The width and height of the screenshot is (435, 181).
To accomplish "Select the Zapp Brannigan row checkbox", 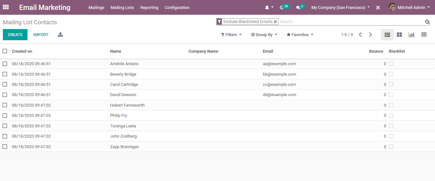I will click(5, 147).
